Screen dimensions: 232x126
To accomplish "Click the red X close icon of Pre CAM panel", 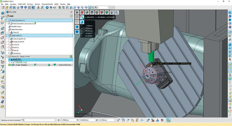I will pos(71,12).
